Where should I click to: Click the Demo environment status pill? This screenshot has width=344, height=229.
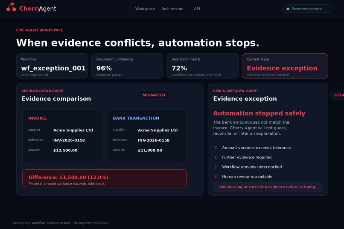(x=307, y=9)
